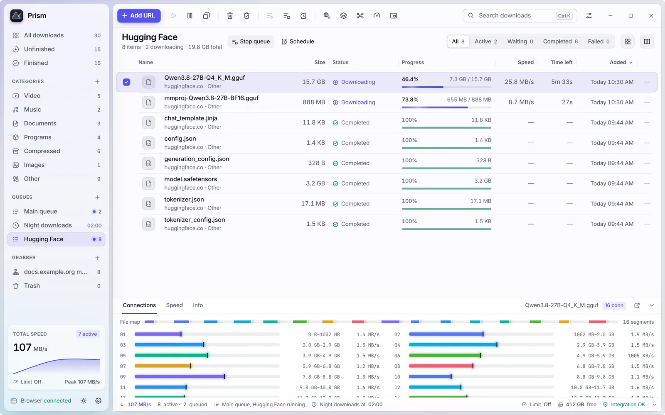Filter by the Completed 6 tab

click(x=560, y=41)
